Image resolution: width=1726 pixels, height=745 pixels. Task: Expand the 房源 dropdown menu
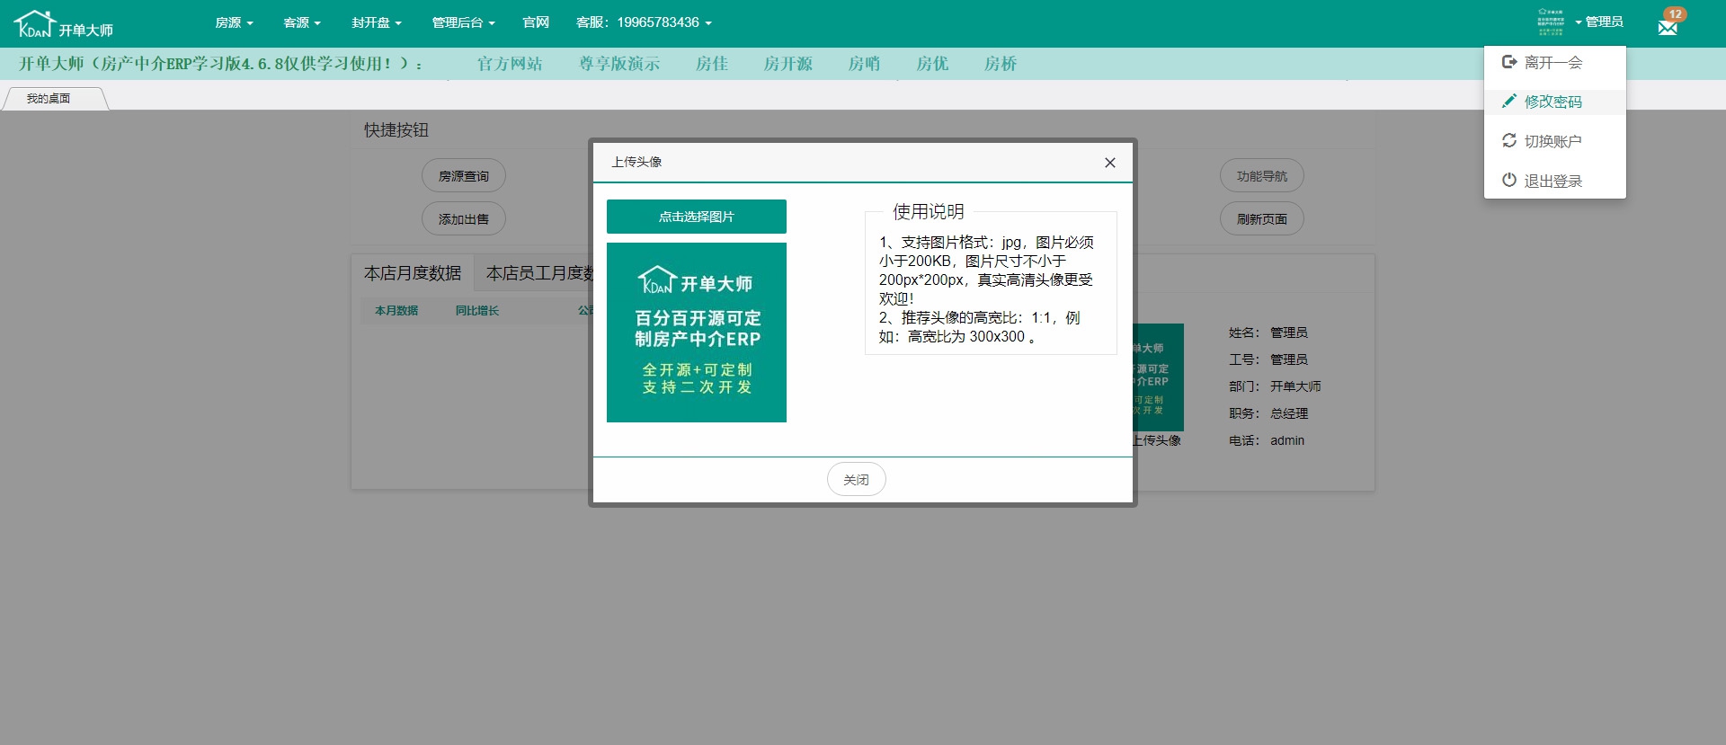[234, 22]
